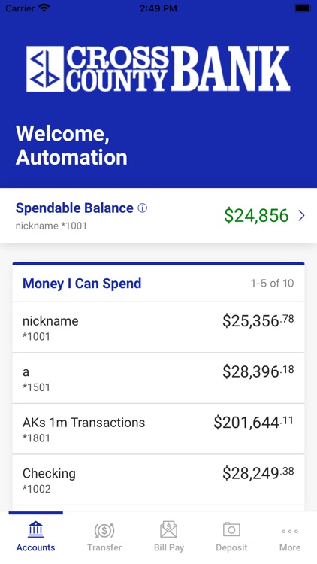Tap the 1–5 of 10 page indicator
Viewport: 317px width, 564px height.
pyautogui.click(x=272, y=284)
